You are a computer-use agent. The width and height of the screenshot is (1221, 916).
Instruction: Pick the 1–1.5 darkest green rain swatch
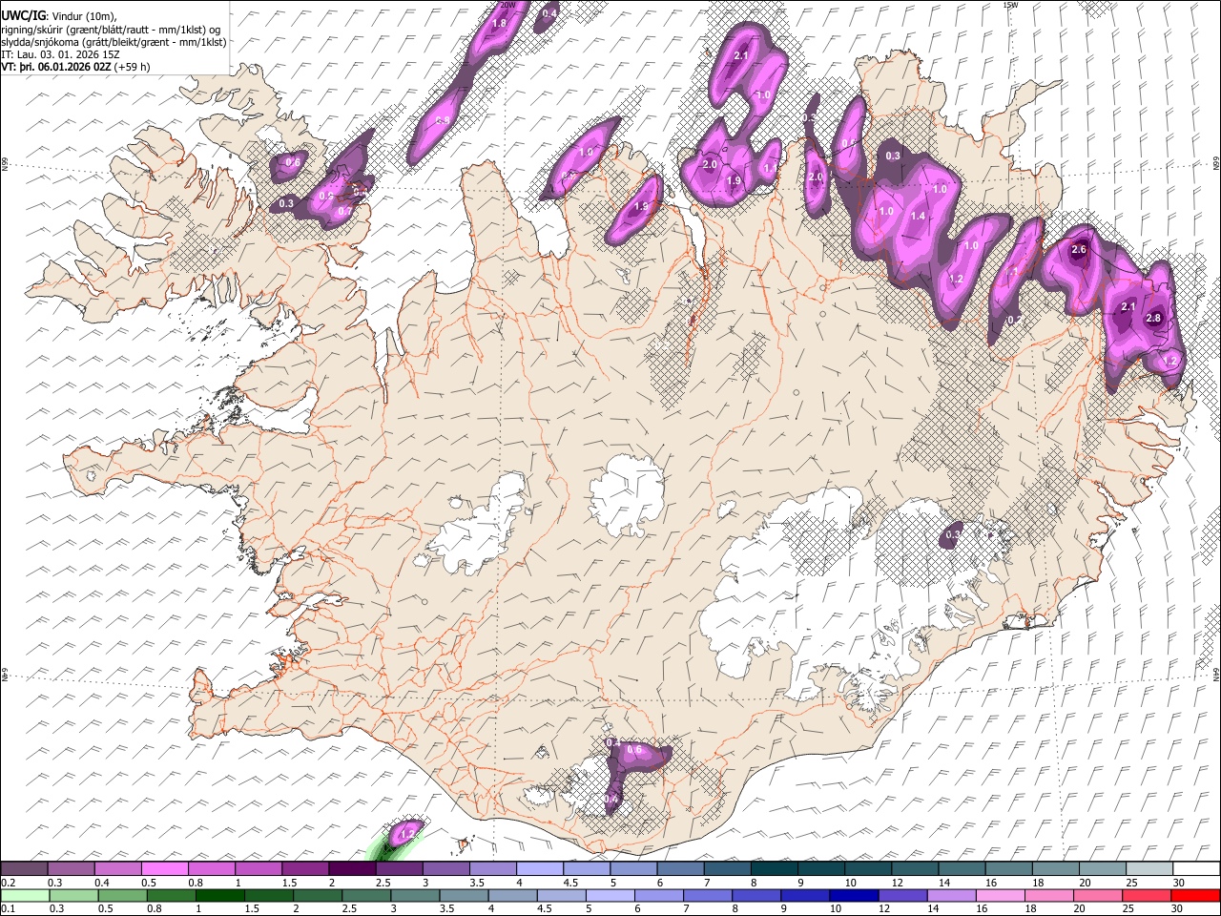221,895
